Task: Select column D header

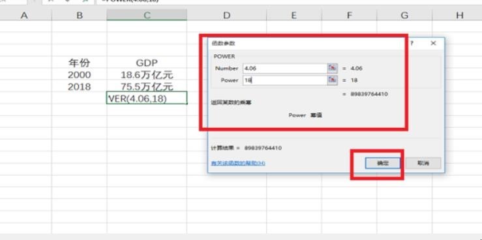Action: tap(226, 15)
